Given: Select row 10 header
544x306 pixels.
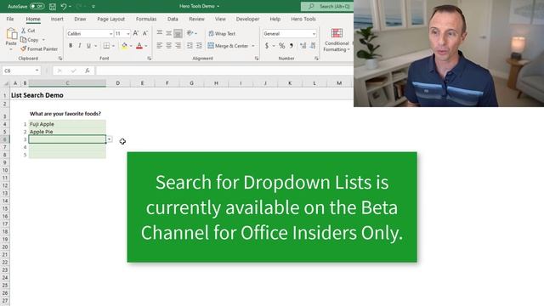Looking at the screenshot, I should [5, 170].
